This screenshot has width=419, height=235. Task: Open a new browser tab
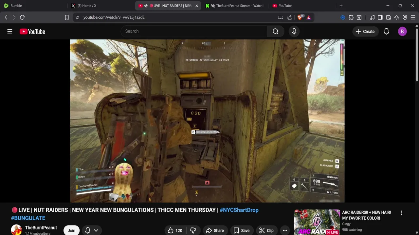click(x=341, y=6)
